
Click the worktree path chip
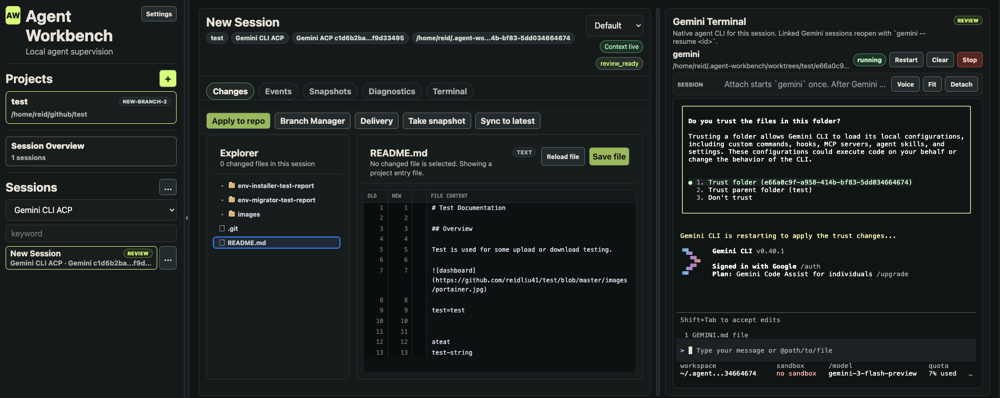click(493, 38)
